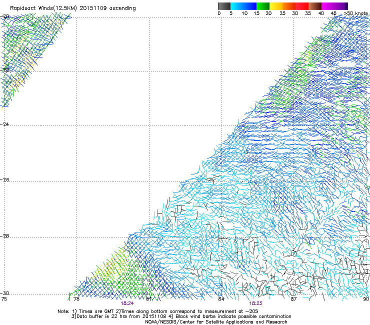The width and height of the screenshot is (370, 325).
Task: Click the title 'Rapidscat Winds(12.5KM) 20151109 ascending'
Action: pos(73,8)
